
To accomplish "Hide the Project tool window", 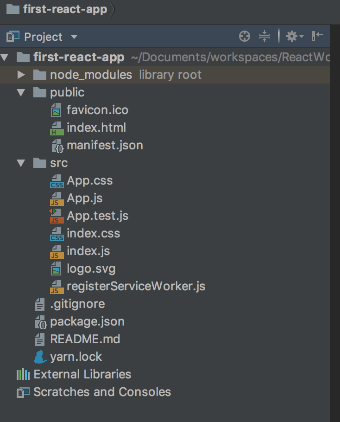I will coord(317,36).
